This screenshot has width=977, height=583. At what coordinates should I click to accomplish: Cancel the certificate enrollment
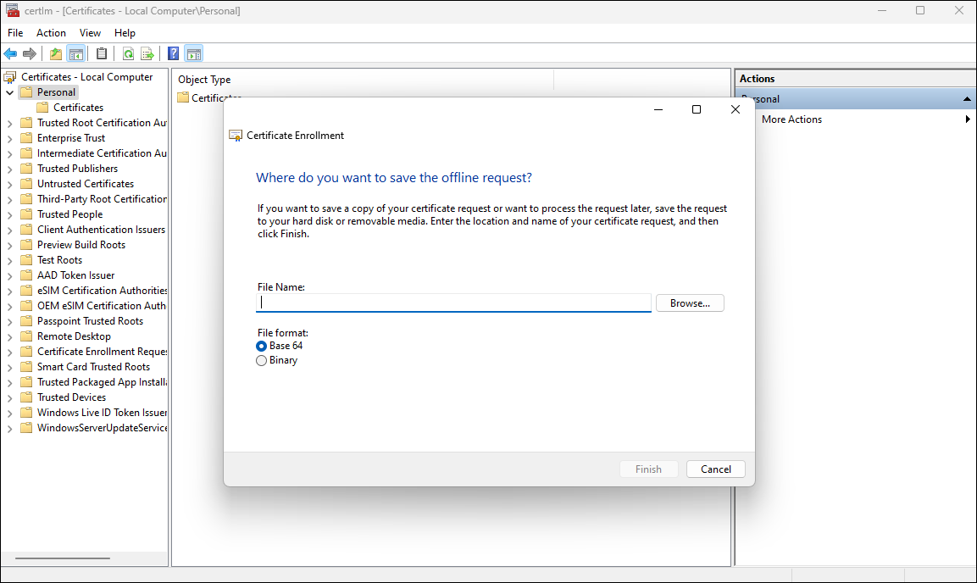coord(715,469)
